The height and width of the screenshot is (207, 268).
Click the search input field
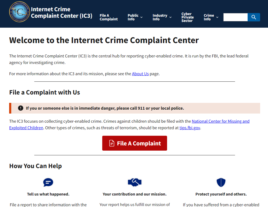pyautogui.click(x=235, y=17)
